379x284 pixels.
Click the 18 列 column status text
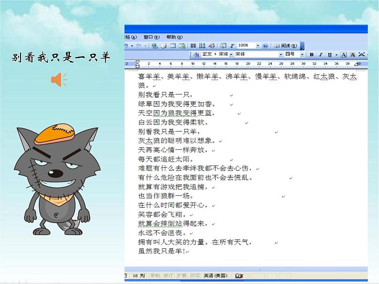139,275
